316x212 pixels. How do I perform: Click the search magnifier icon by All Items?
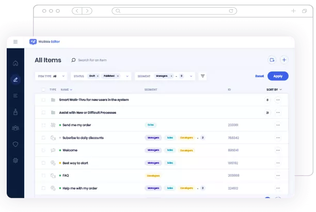click(x=73, y=60)
